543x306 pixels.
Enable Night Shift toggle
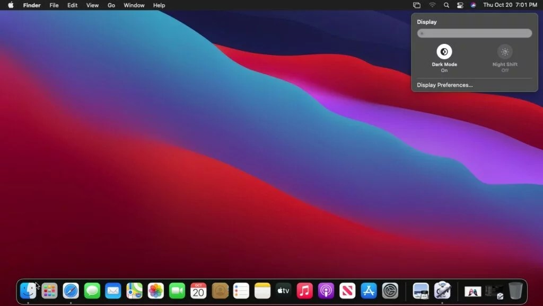tap(505, 52)
